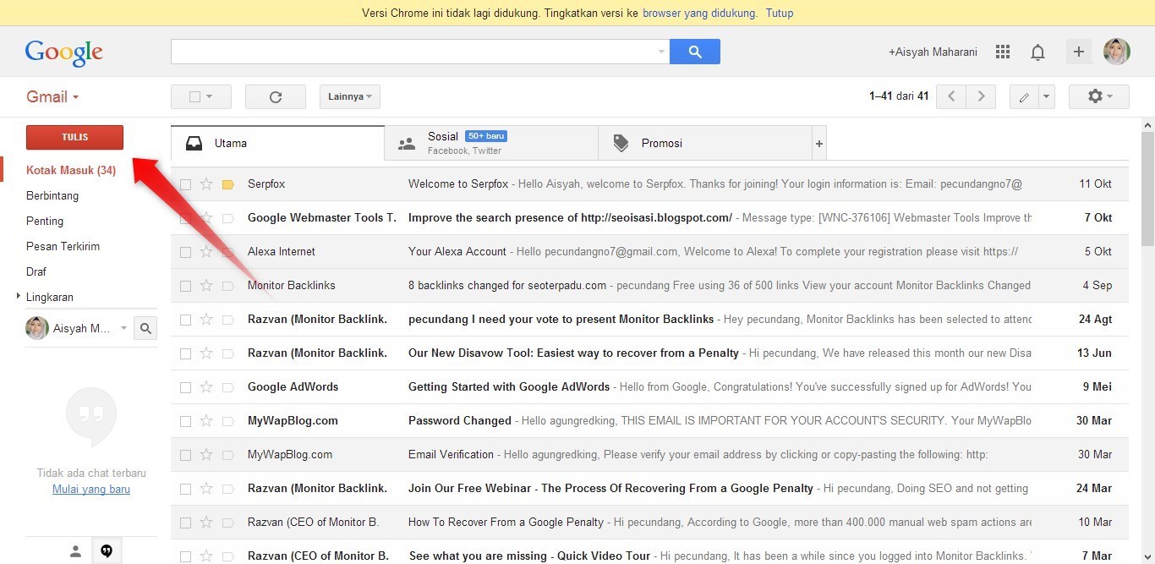The height and width of the screenshot is (564, 1155).
Task: Open the Google apps grid
Action: coord(1002,52)
